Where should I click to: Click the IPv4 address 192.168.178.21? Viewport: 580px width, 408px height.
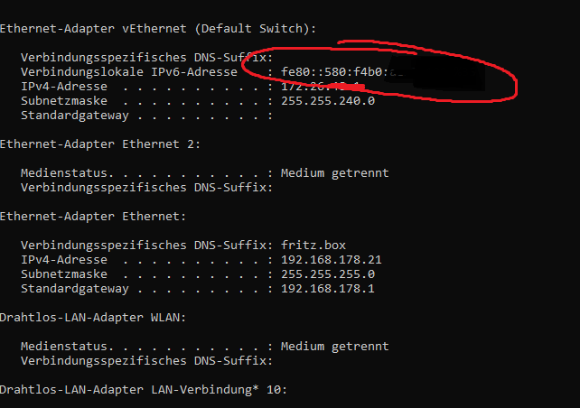(332, 260)
